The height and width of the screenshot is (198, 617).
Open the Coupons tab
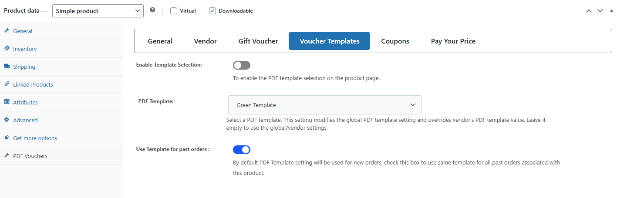pyautogui.click(x=395, y=41)
